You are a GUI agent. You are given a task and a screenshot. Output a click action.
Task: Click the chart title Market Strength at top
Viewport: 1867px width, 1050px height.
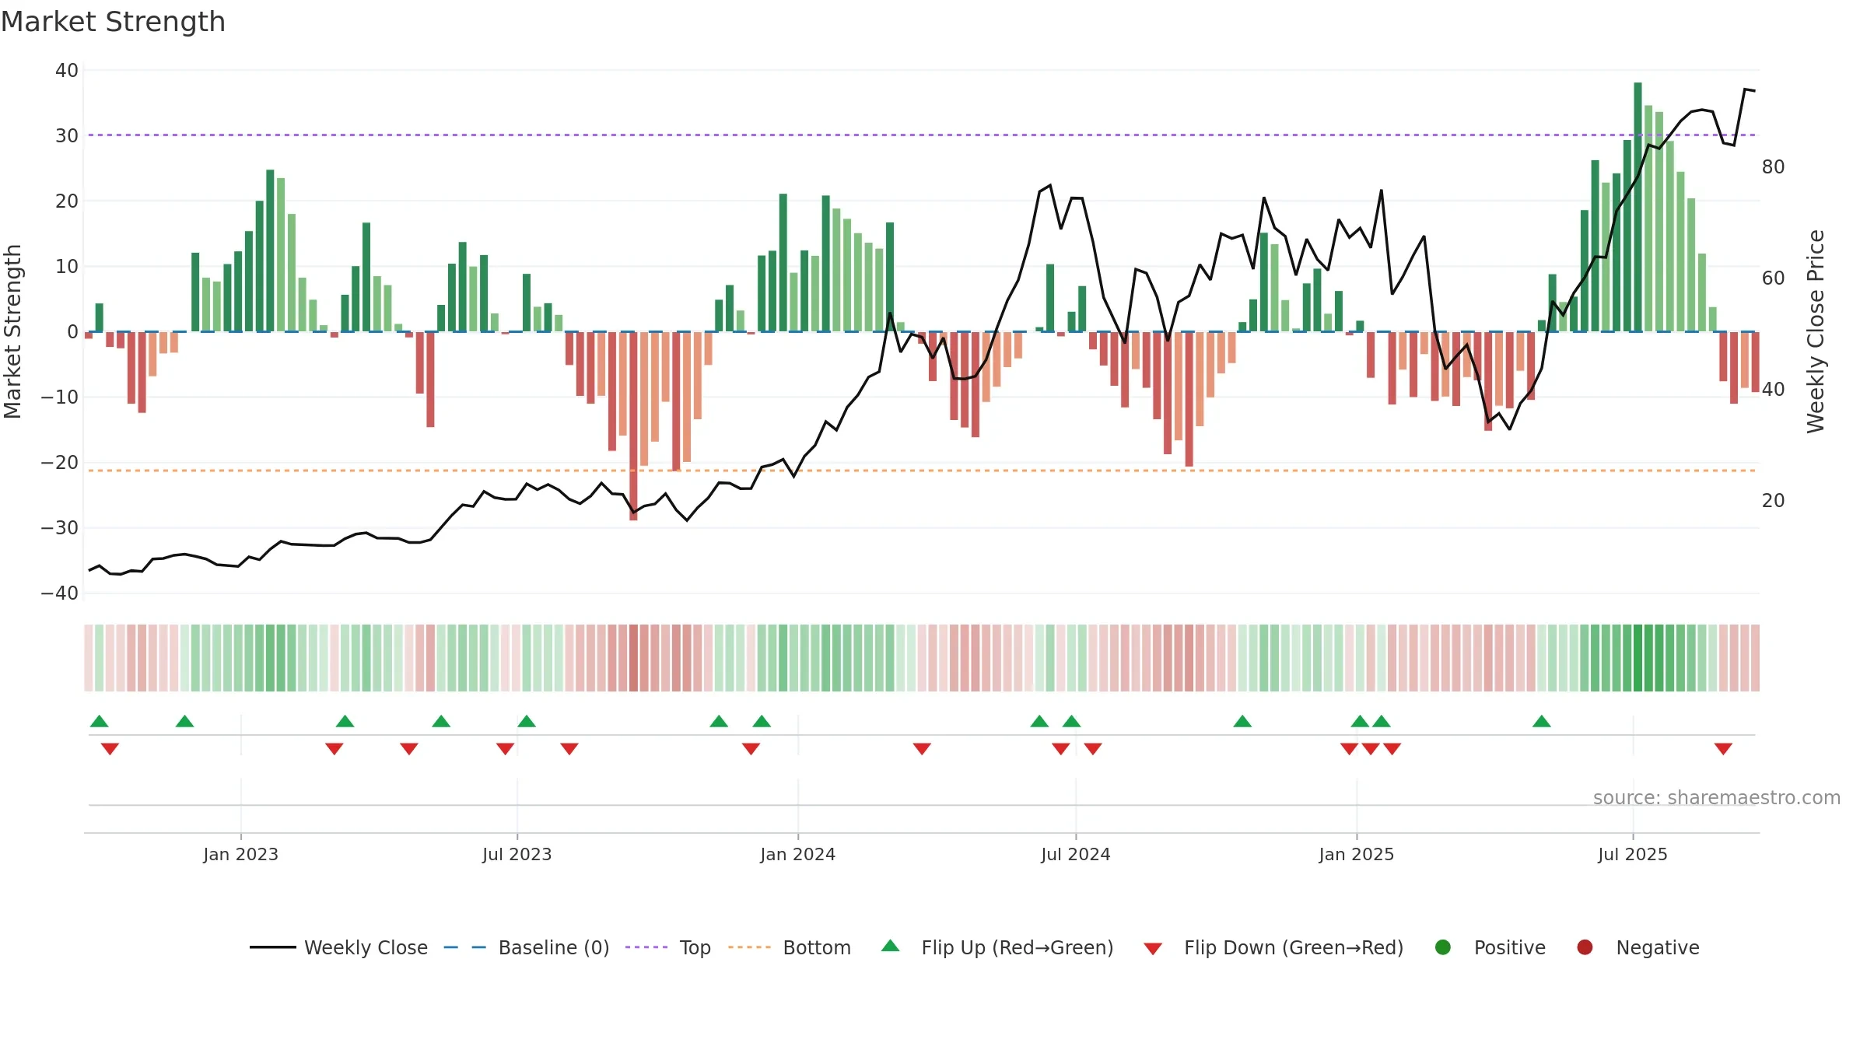[x=113, y=22]
